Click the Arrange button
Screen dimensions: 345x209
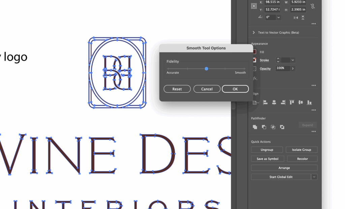pyautogui.click(x=284, y=168)
